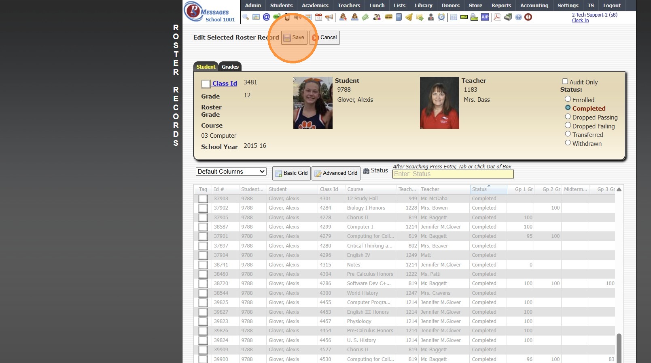Click the Save button
The height and width of the screenshot is (363, 651).
point(294,38)
